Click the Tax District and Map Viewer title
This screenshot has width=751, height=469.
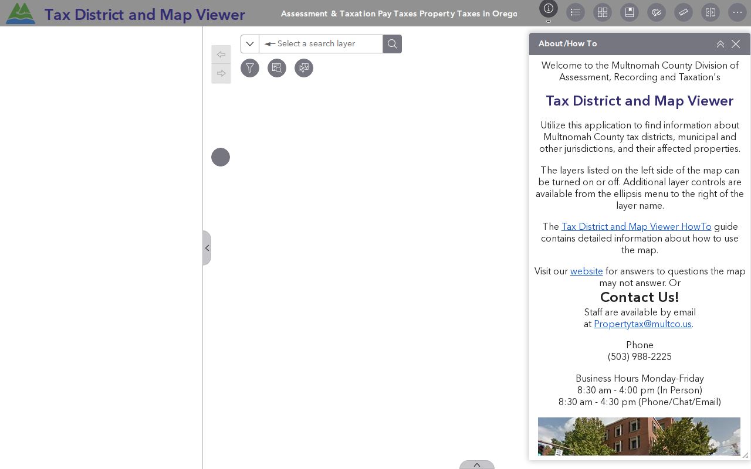tap(144, 15)
